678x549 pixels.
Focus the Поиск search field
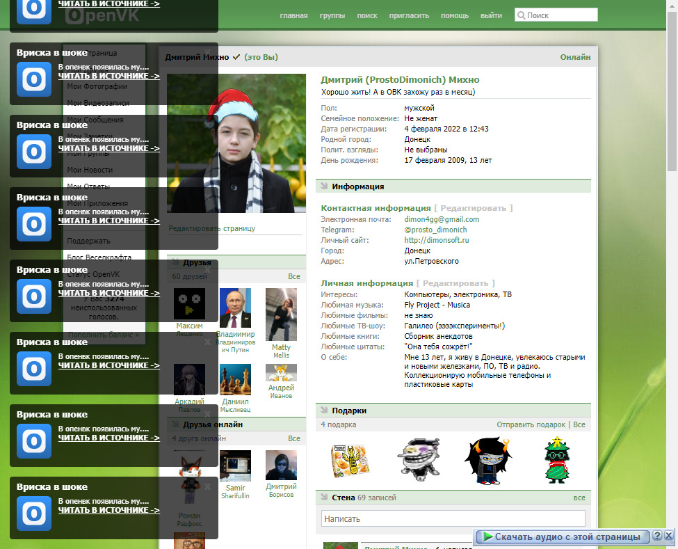(556, 15)
